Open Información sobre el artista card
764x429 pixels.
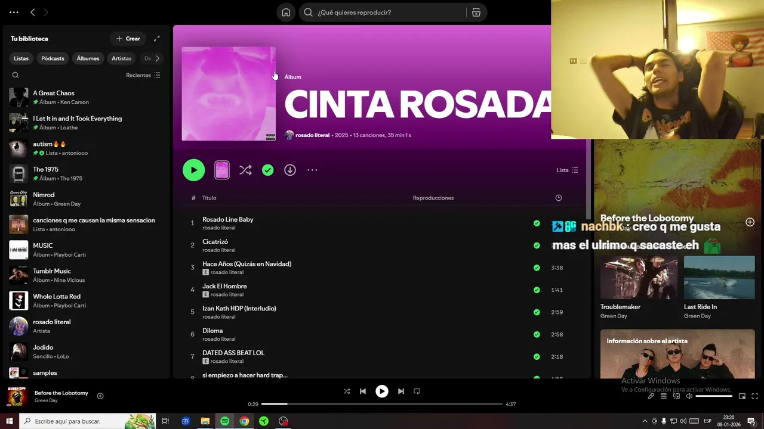coord(677,354)
